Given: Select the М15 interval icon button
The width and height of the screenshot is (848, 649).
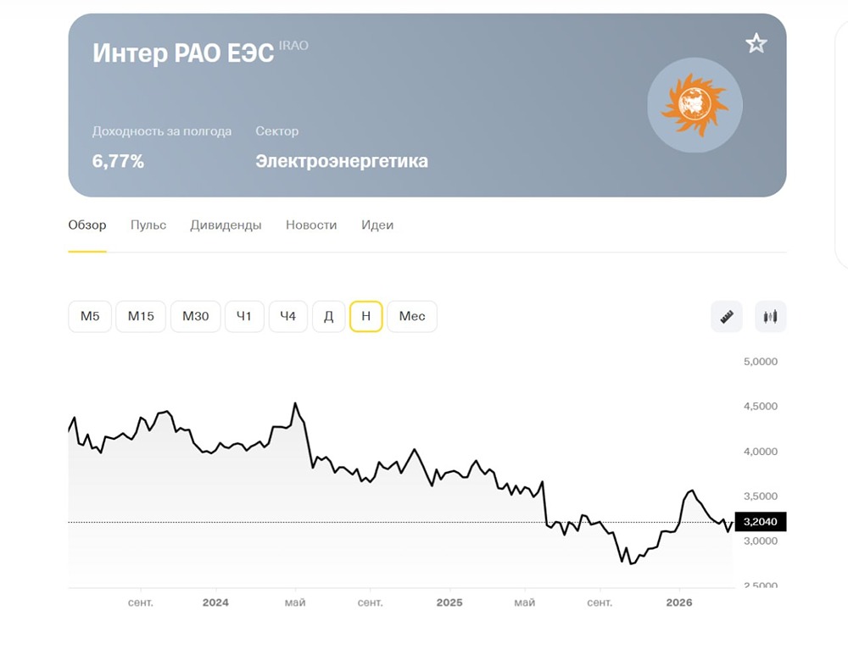Looking at the screenshot, I should tap(141, 316).
